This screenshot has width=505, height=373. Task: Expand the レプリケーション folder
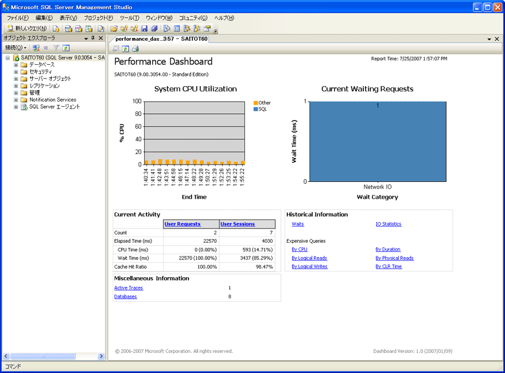[x=16, y=86]
